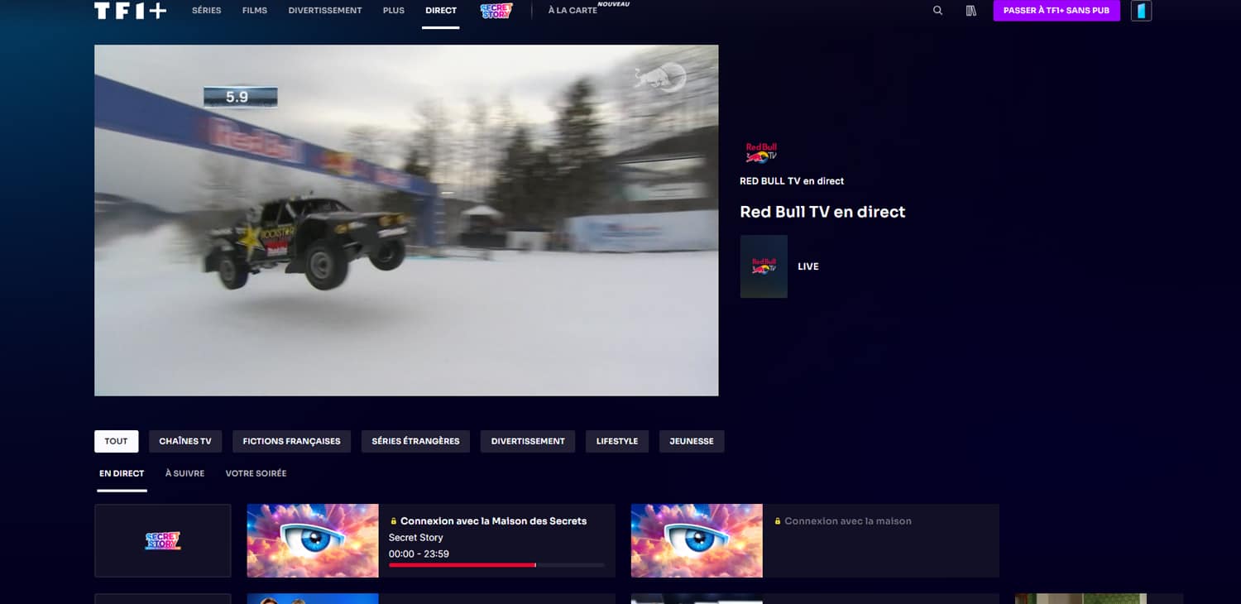
Task: Click the Secret Story programme progress bar
Action: (x=496, y=565)
